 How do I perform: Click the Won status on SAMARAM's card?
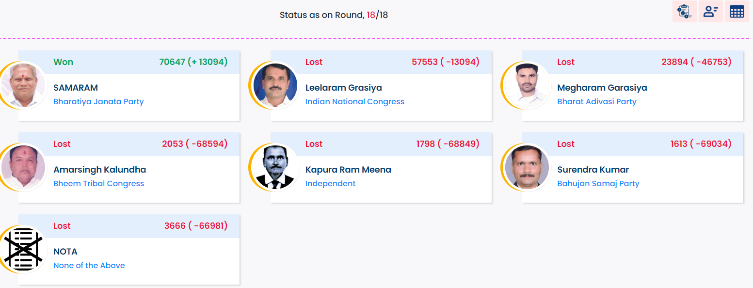[x=63, y=62]
